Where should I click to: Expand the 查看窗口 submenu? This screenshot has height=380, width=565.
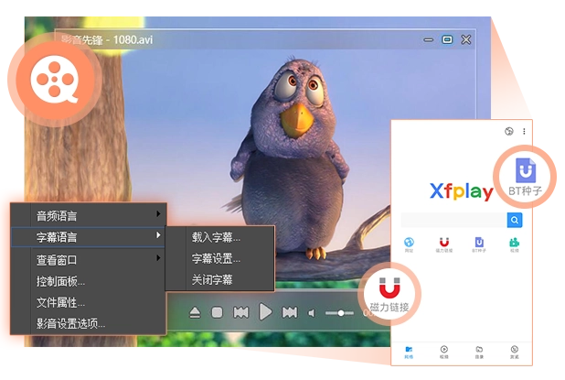[87, 259]
